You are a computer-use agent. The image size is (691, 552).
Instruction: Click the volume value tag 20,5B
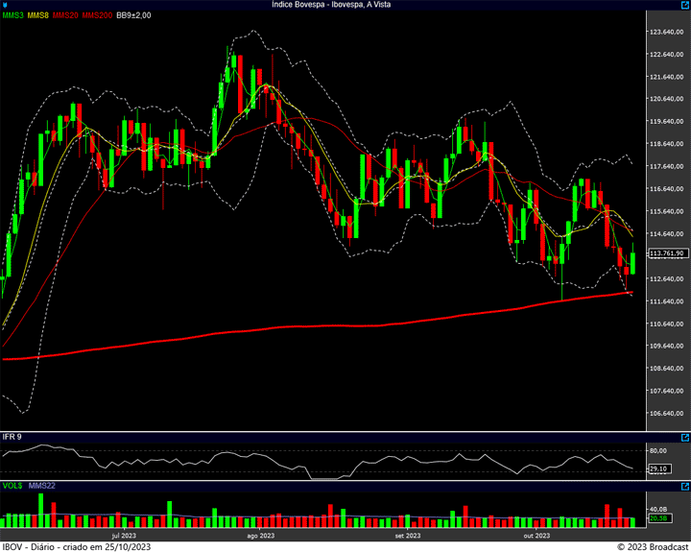point(658,518)
